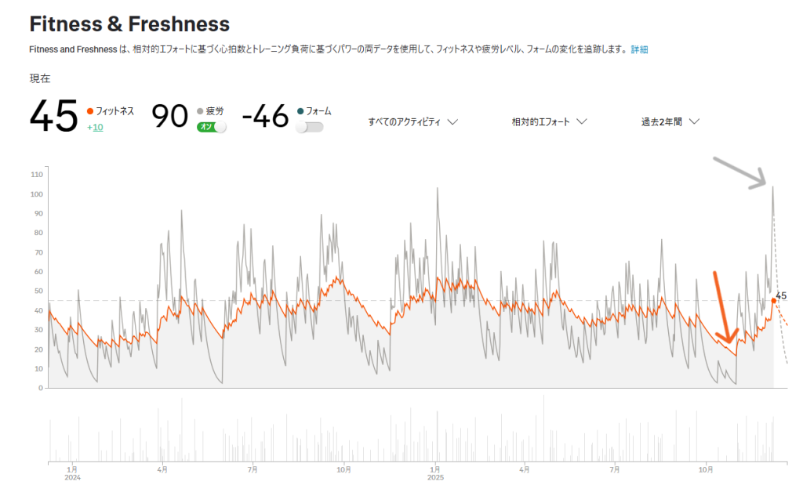803x485 pixels.
Task: Expand the すべてのアクティビティ dropdown
Action: pyautogui.click(x=412, y=121)
